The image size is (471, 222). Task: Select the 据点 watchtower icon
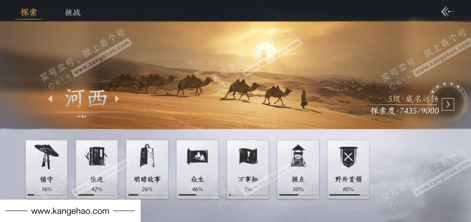[298, 156]
